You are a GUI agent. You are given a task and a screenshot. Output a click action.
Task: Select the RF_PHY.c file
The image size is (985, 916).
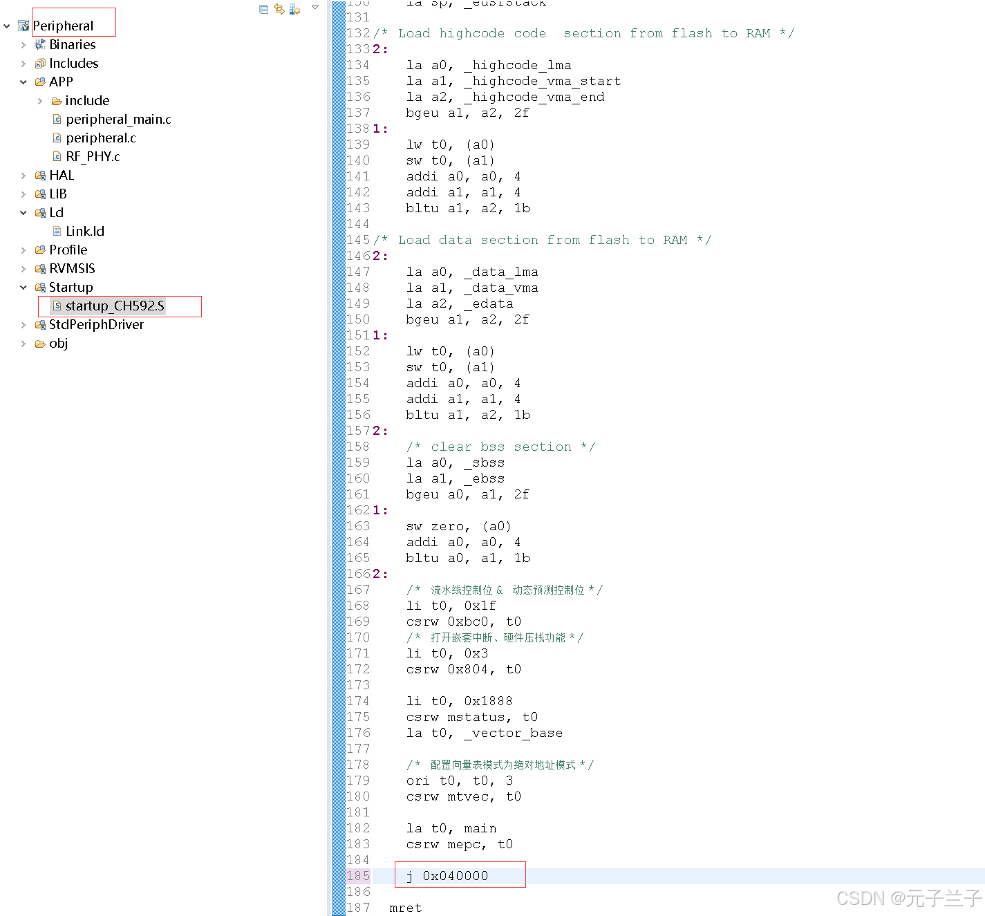pyautogui.click(x=93, y=157)
